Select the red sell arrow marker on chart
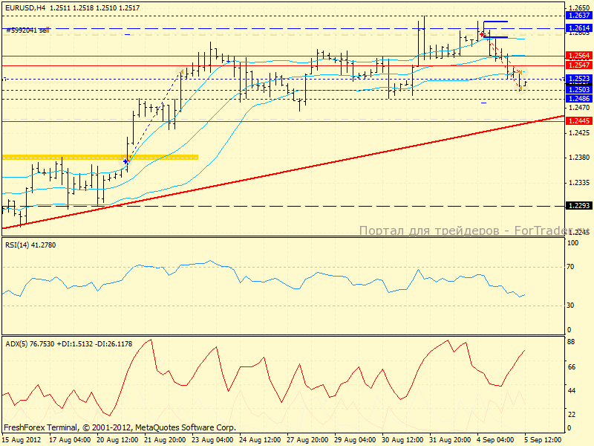This screenshot has width=594, height=446. coord(483,34)
